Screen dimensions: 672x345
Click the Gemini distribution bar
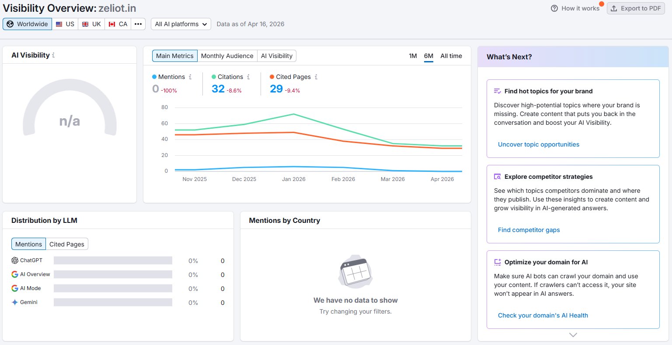point(113,302)
